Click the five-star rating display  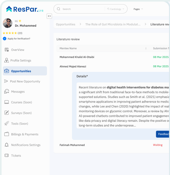(10, 33)
